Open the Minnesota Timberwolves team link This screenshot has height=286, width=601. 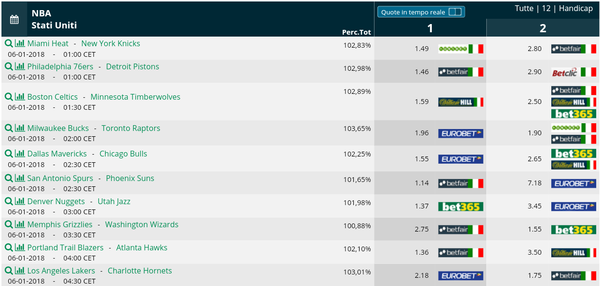click(135, 97)
